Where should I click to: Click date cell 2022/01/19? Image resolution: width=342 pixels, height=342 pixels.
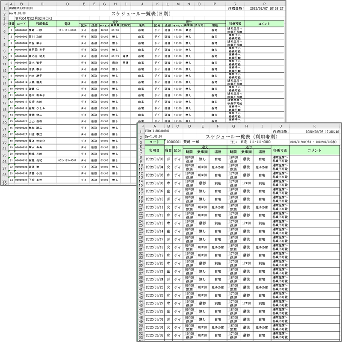tap(154, 255)
